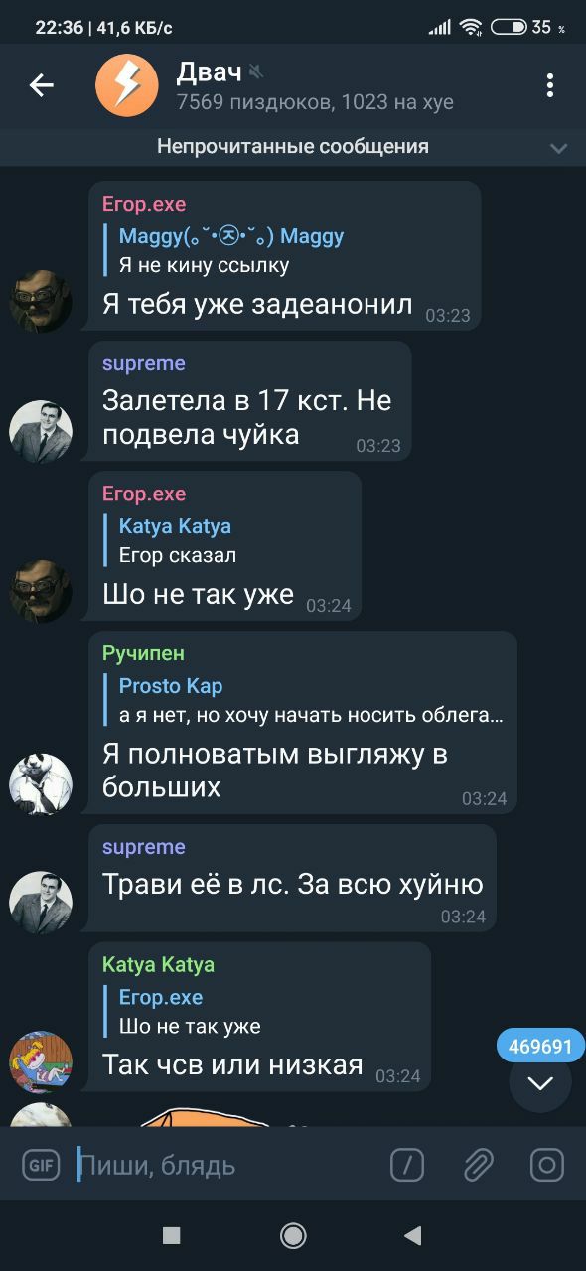Tap Android home navigation button
Viewport: 586px width, 1271px height.
[x=293, y=1235]
